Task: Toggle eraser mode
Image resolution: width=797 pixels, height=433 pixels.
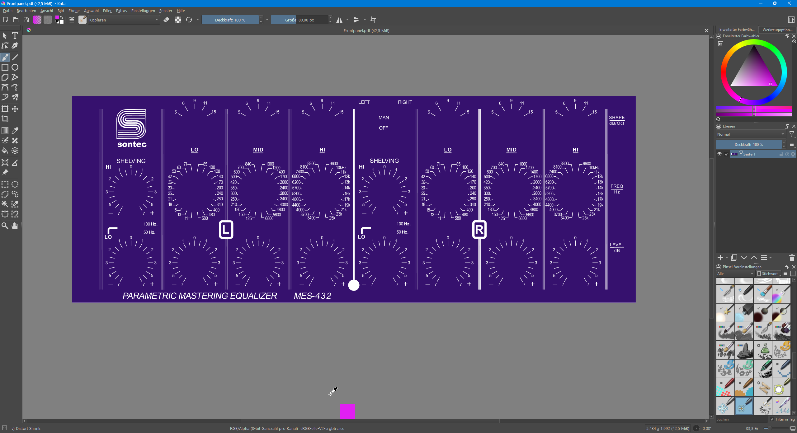Action: click(x=167, y=20)
